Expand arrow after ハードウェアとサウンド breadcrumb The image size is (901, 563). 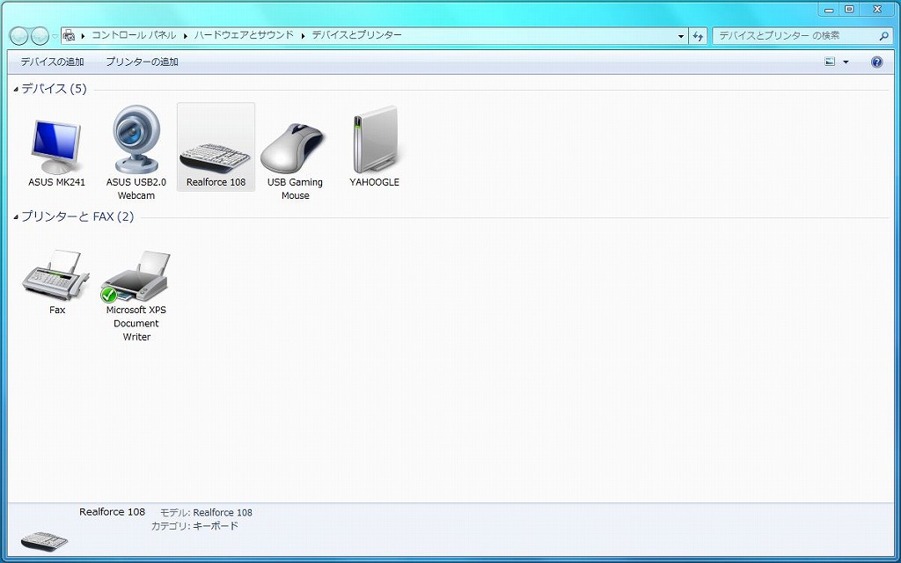303,35
